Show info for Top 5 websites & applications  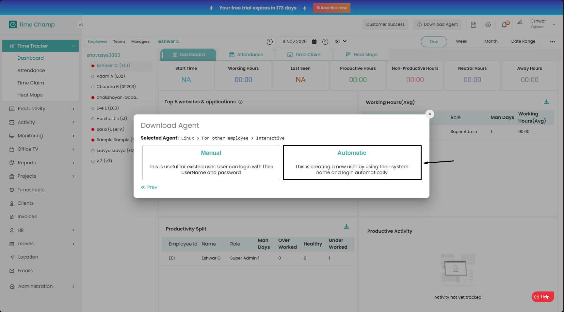coord(241,102)
